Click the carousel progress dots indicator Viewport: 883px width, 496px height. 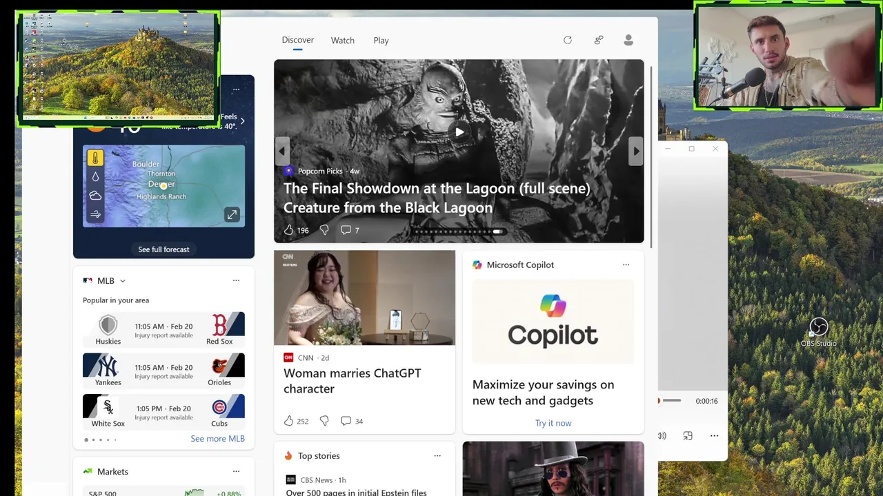pos(459,231)
